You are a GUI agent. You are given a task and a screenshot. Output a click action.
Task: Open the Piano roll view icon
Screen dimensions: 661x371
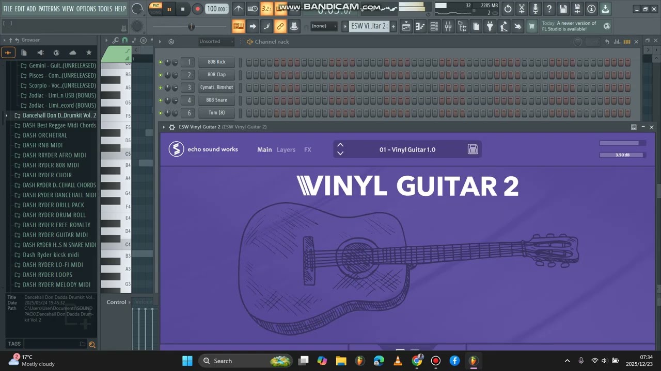[x=420, y=26]
